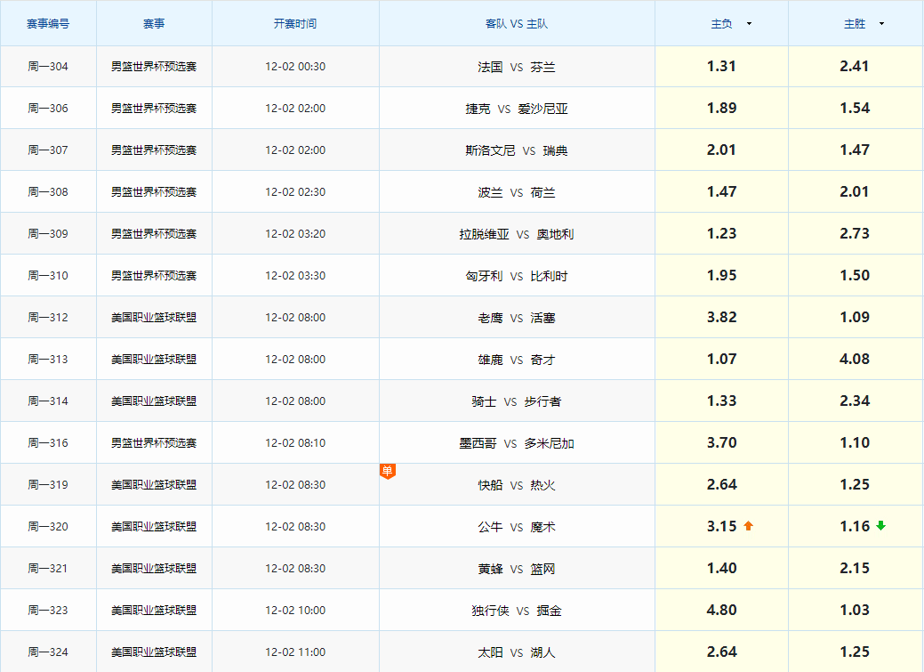Image resolution: width=924 pixels, height=672 pixels.
Task: Choose 主胜 odds 1.25 for 太阳 VS 湖人
Action: click(855, 652)
